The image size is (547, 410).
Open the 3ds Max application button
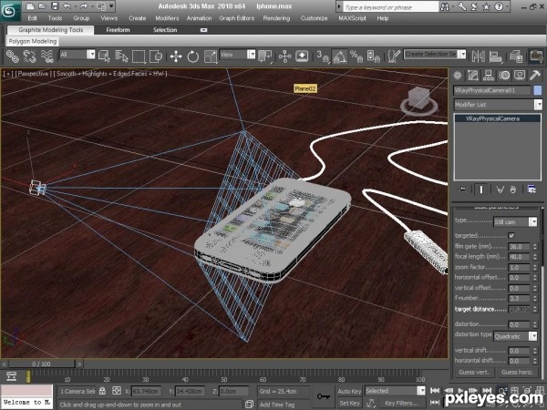[x=10, y=11]
